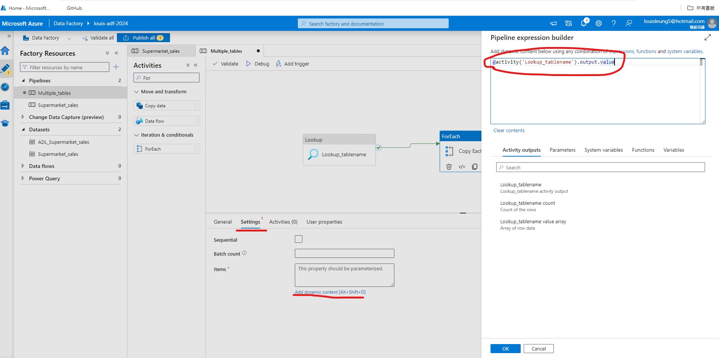719x358 pixels.
Task: View ForEach activity source code icon
Action: (x=462, y=167)
